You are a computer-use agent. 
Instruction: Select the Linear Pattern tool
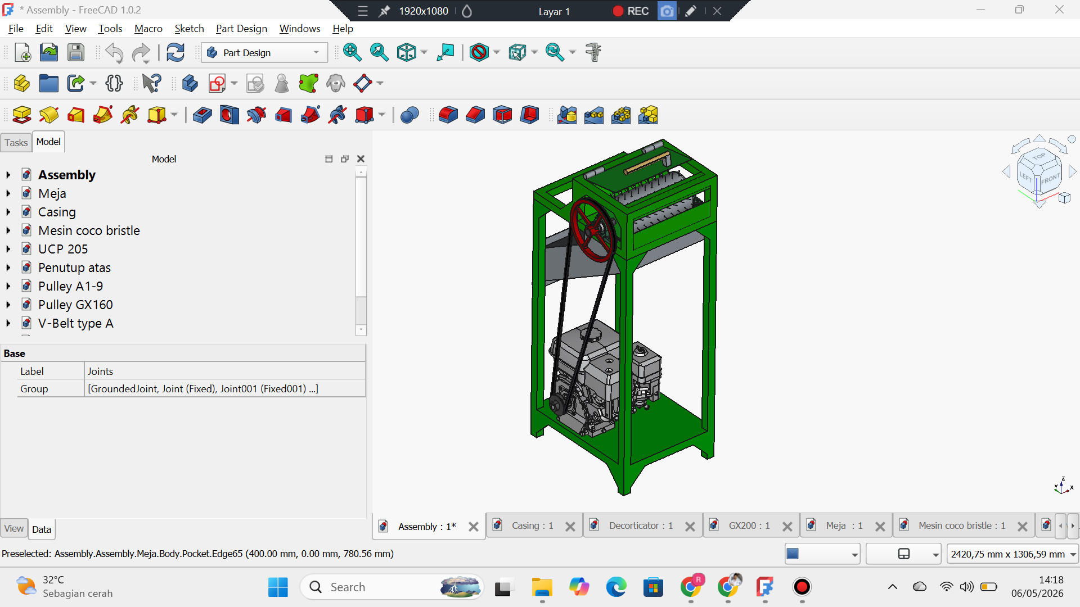(594, 115)
